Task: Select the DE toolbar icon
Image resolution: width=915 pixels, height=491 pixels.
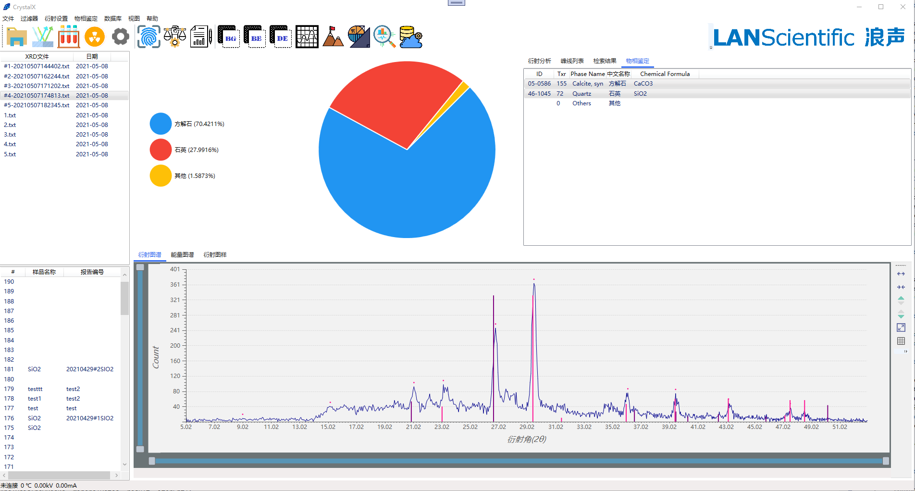Action: click(x=280, y=37)
